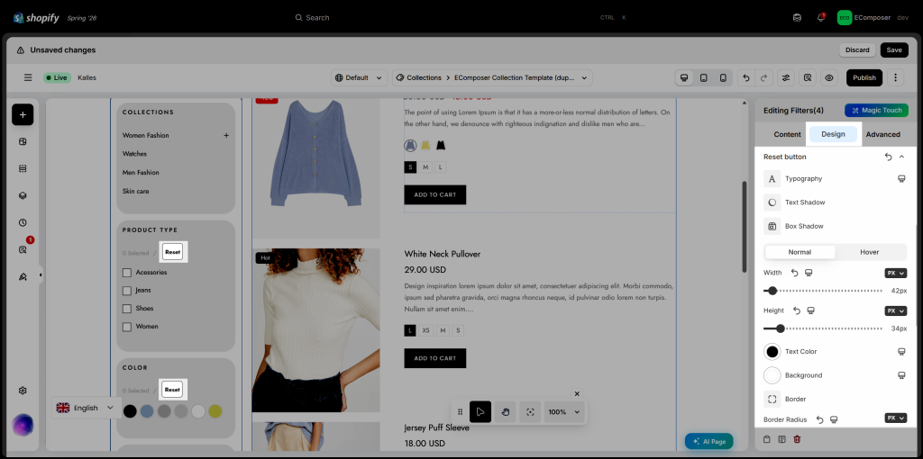Screen dimensions: 923x459
Task: Open the layout grid icon in left sidebar
Action: [x=23, y=141]
